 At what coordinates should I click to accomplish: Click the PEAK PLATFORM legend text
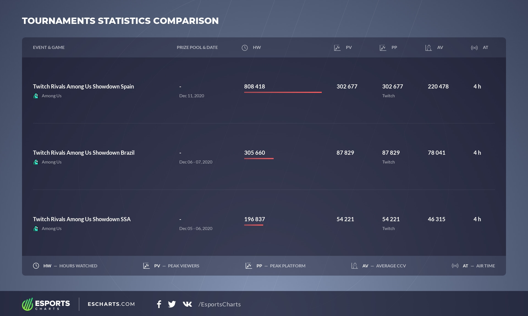tap(288, 266)
